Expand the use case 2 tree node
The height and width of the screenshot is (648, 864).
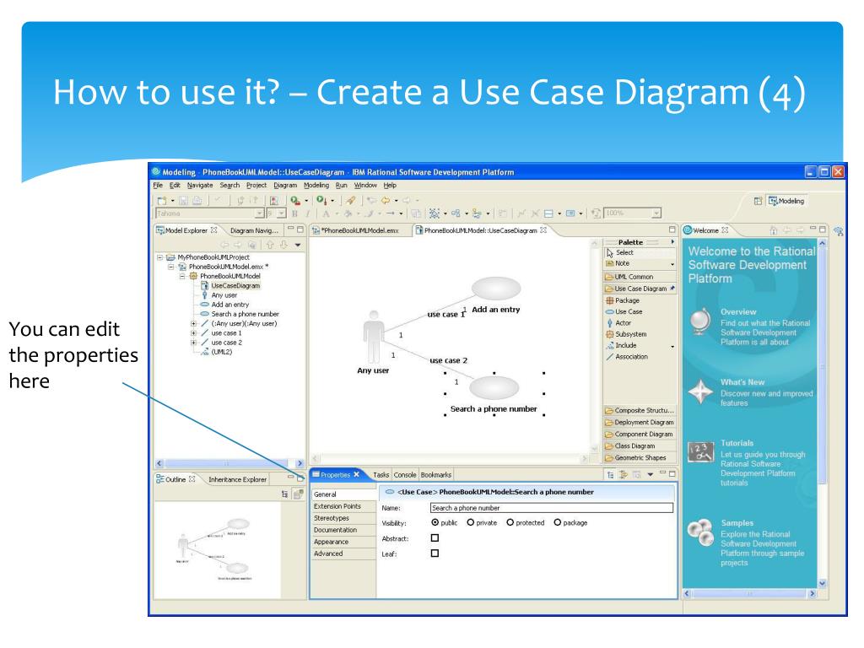coord(193,343)
